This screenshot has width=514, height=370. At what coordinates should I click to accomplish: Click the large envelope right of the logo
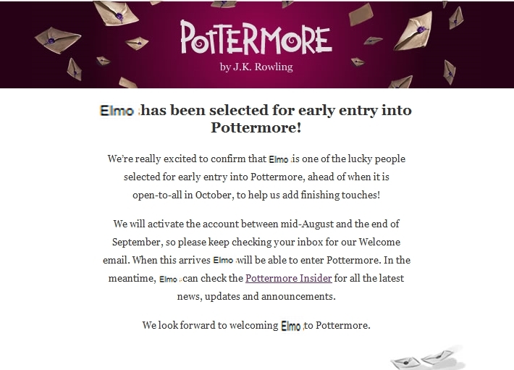pyautogui.click(x=413, y=30)
